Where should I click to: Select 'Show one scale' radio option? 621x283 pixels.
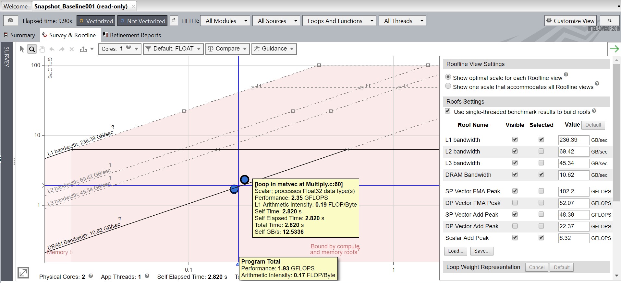(448, 86)
